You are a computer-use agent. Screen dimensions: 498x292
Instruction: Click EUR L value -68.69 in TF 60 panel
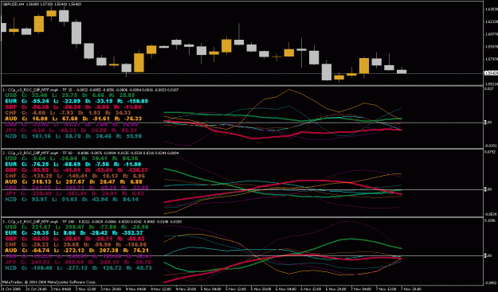72,164
